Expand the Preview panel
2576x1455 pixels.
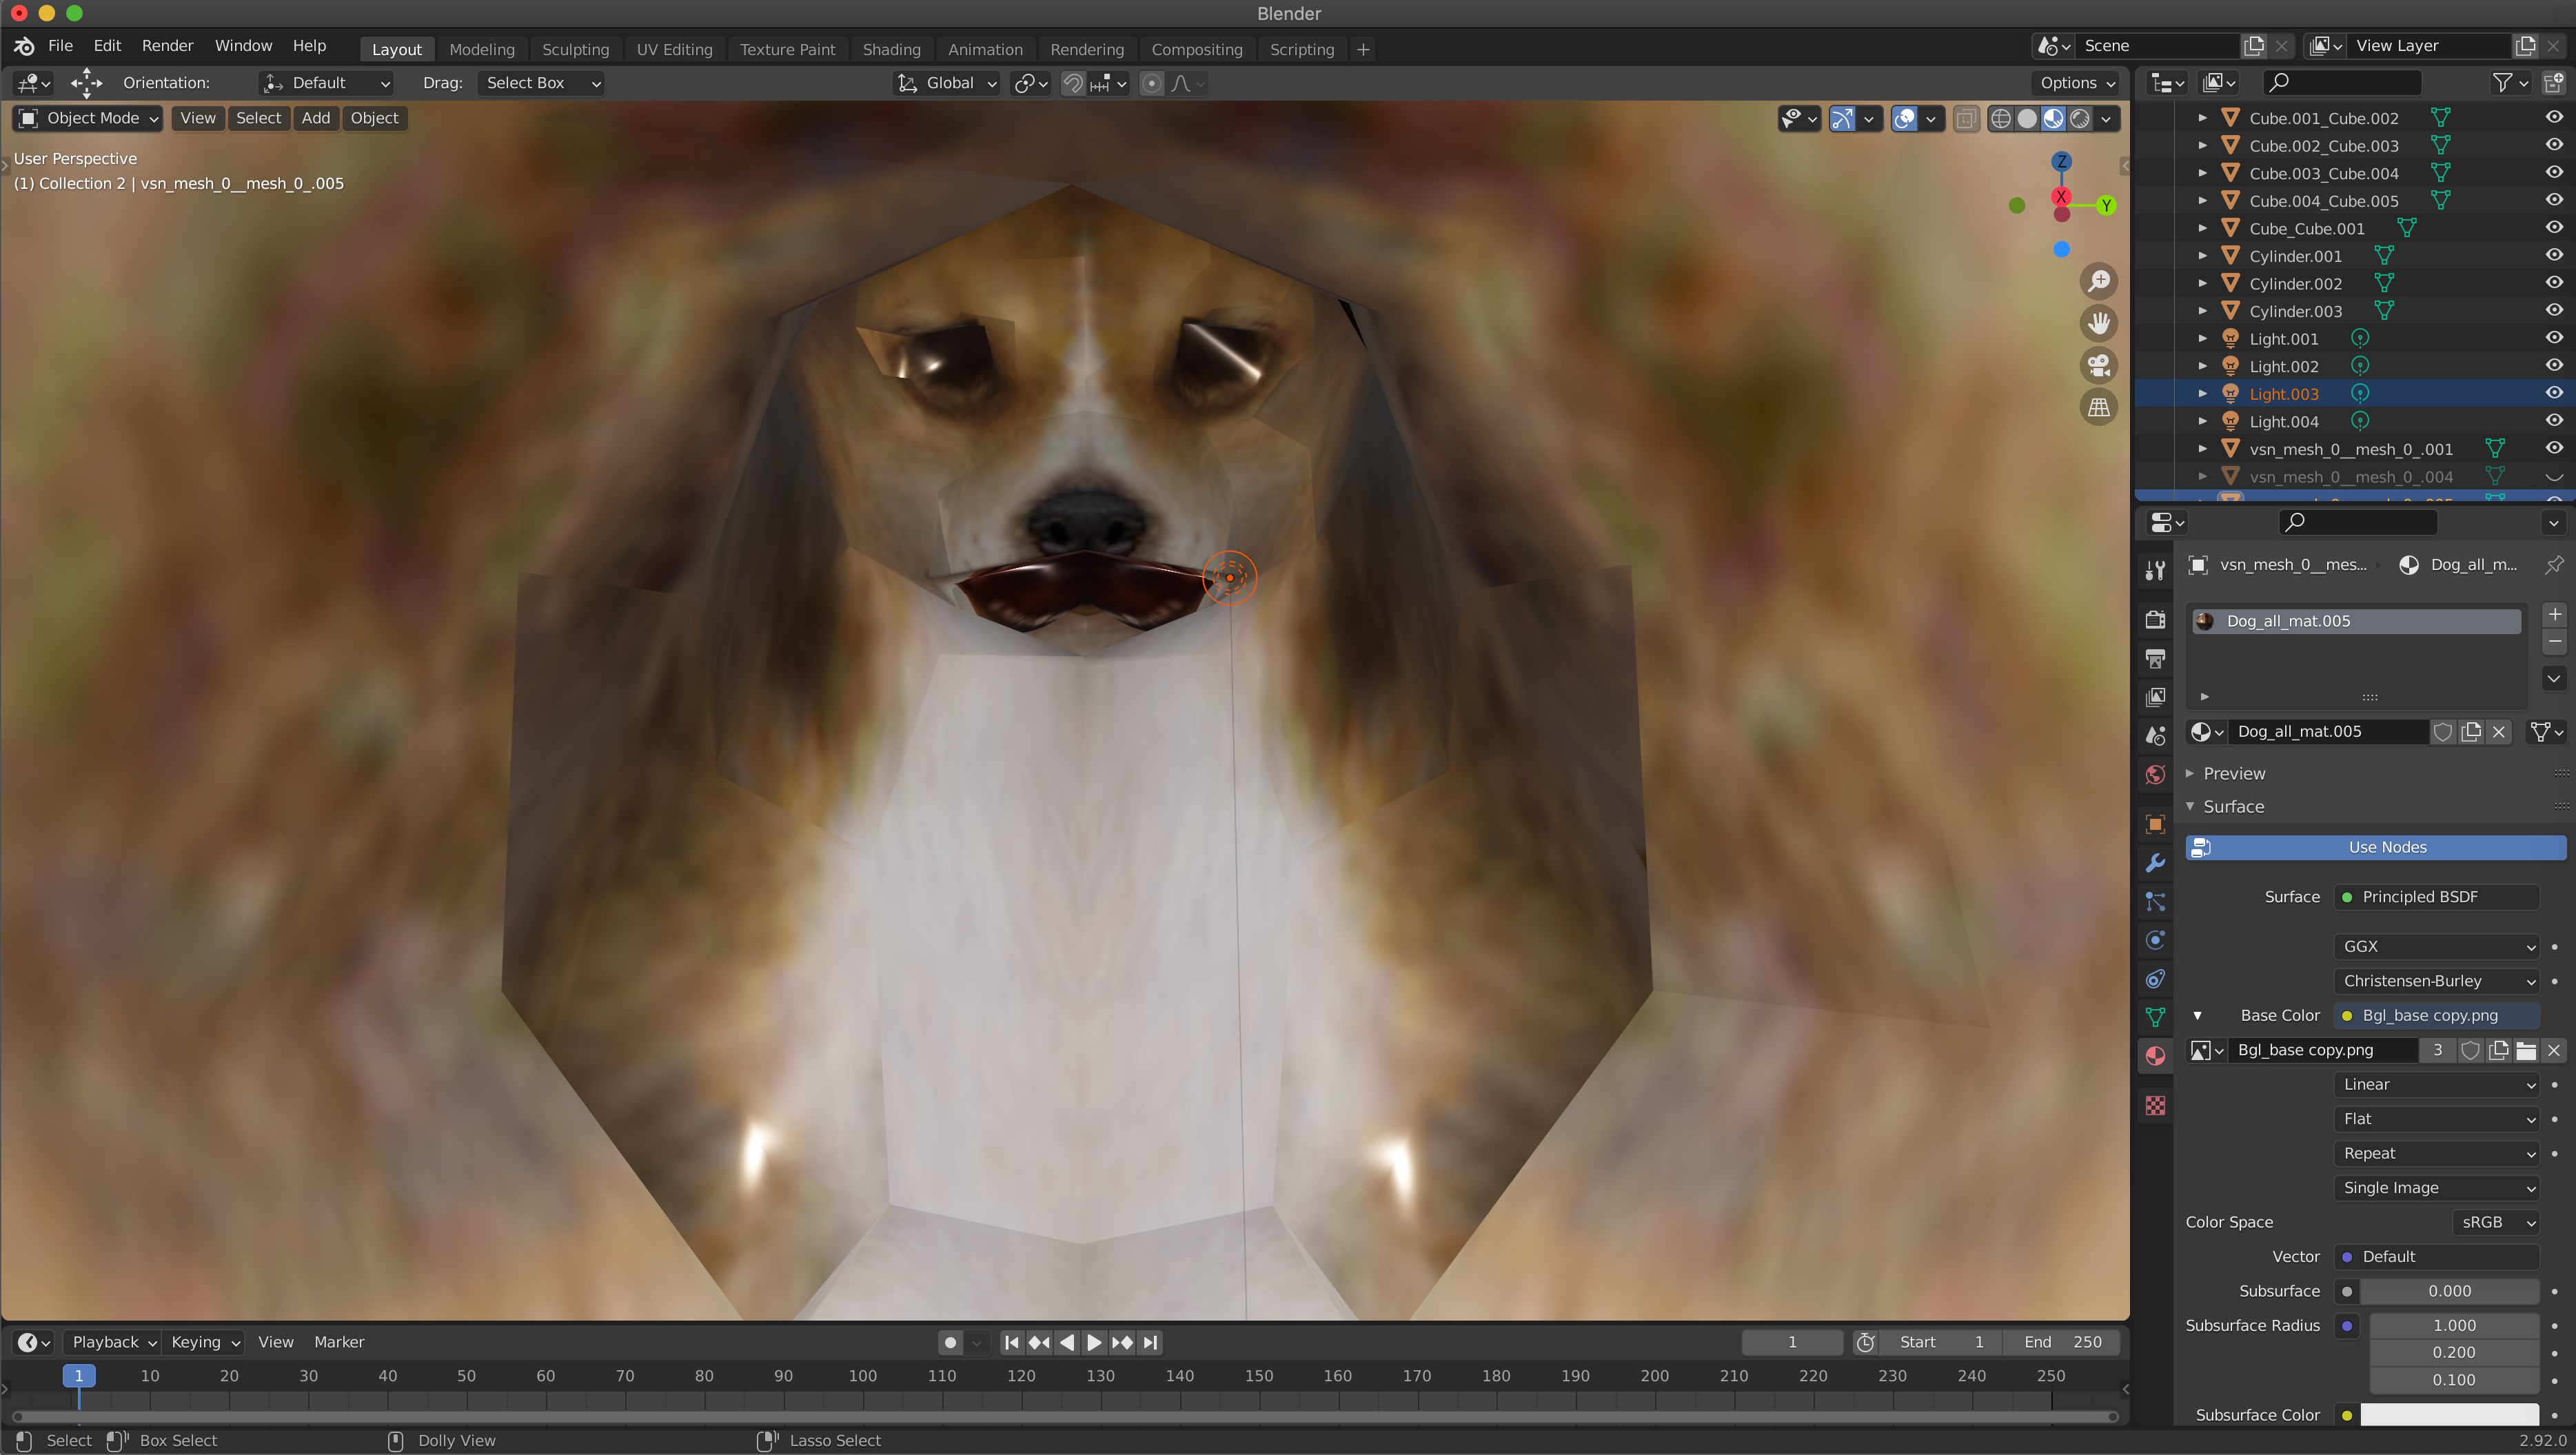coord(2233,773)
